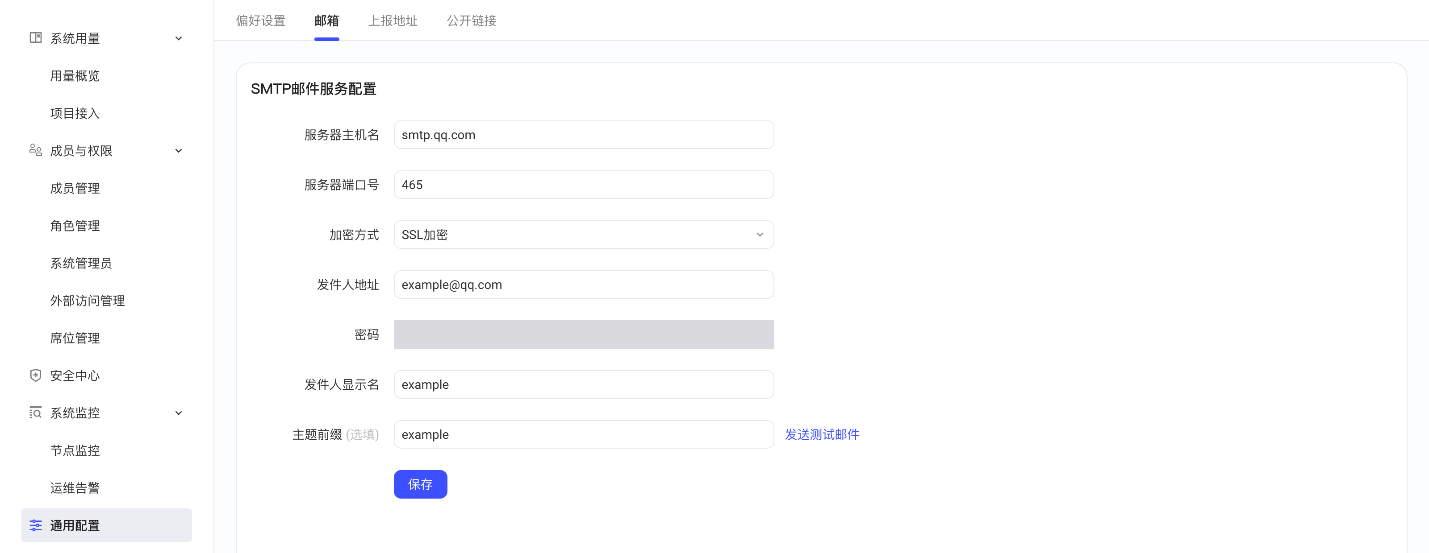Click the 系统用量 sidebar icon
This screenshot has height=553, width=1429.
point(36,37)
